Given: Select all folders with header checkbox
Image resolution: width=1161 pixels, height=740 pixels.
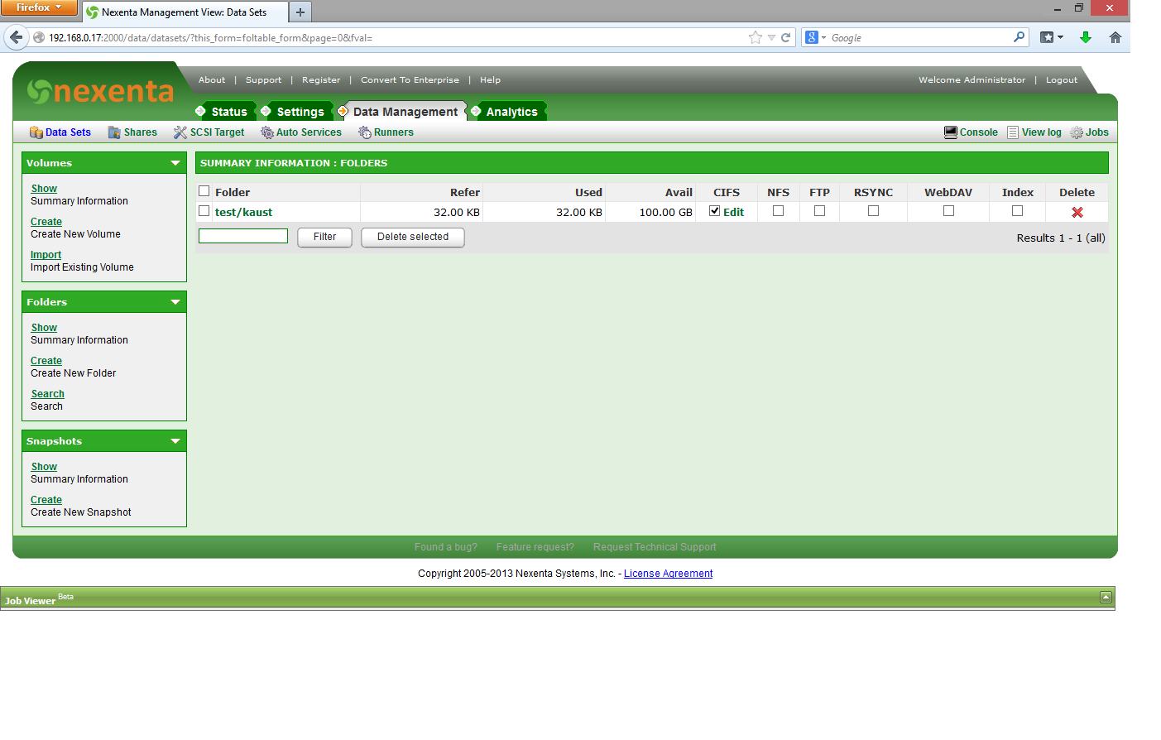Looking at the screenshot, I should [204, 191].
